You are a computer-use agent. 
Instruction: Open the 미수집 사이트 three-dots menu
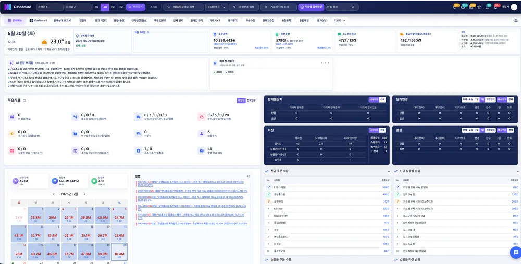(325, 63)
